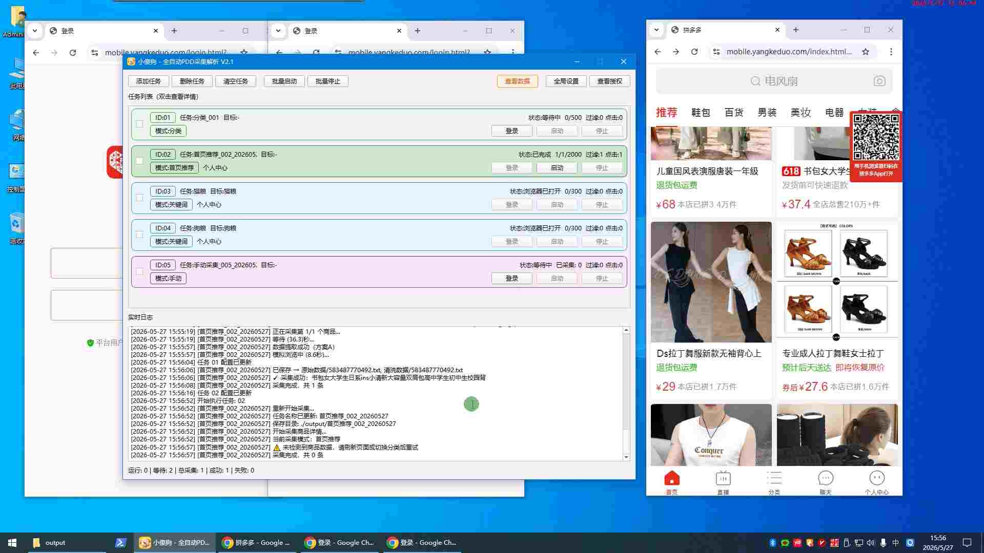Click log scrollbar down arrow
Viewport: 984px width, 553px height.
(626, 457)
